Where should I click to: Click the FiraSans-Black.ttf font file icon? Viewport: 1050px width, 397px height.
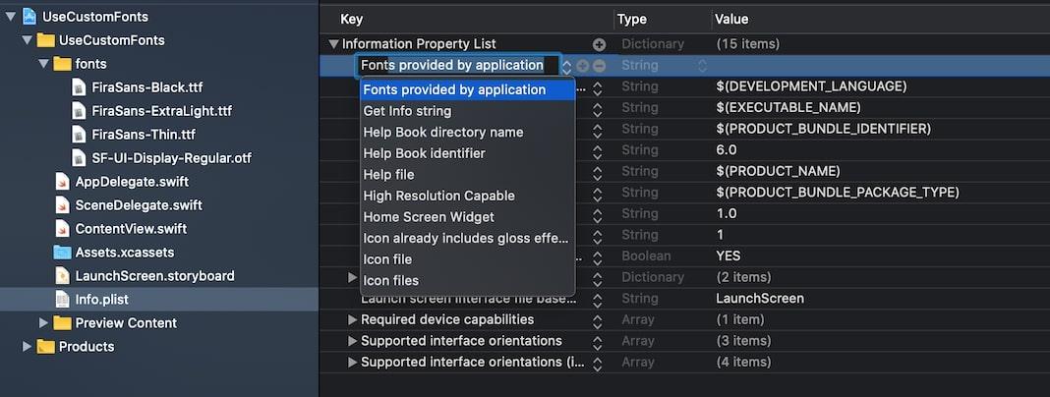point(79,87)
